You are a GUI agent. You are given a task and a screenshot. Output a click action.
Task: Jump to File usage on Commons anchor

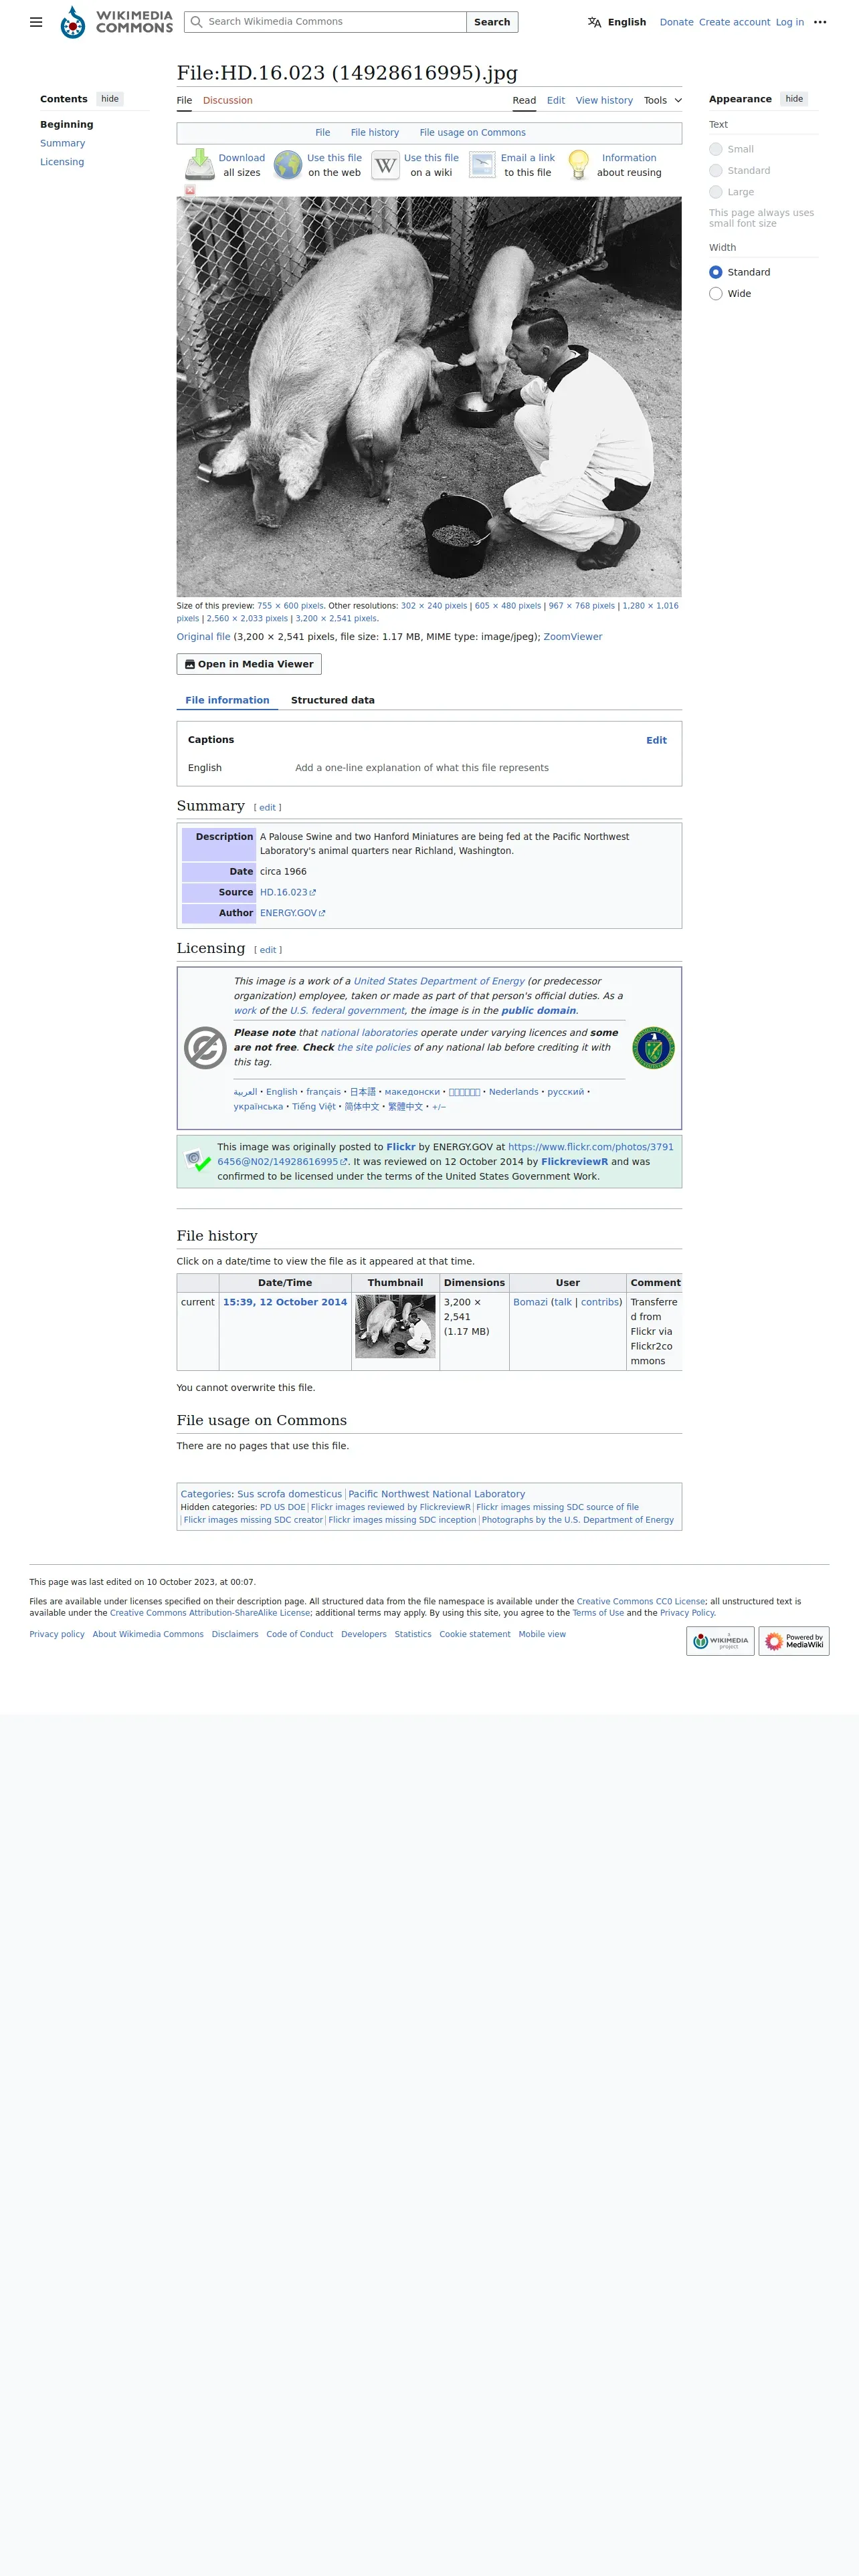point(473,132)
